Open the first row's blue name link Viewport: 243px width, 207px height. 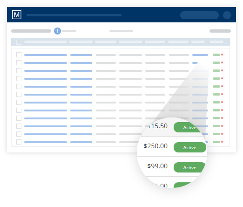(x=46, y=55)
